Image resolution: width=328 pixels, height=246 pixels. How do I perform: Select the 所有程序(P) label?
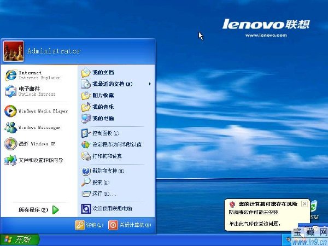tap(33, 210)
